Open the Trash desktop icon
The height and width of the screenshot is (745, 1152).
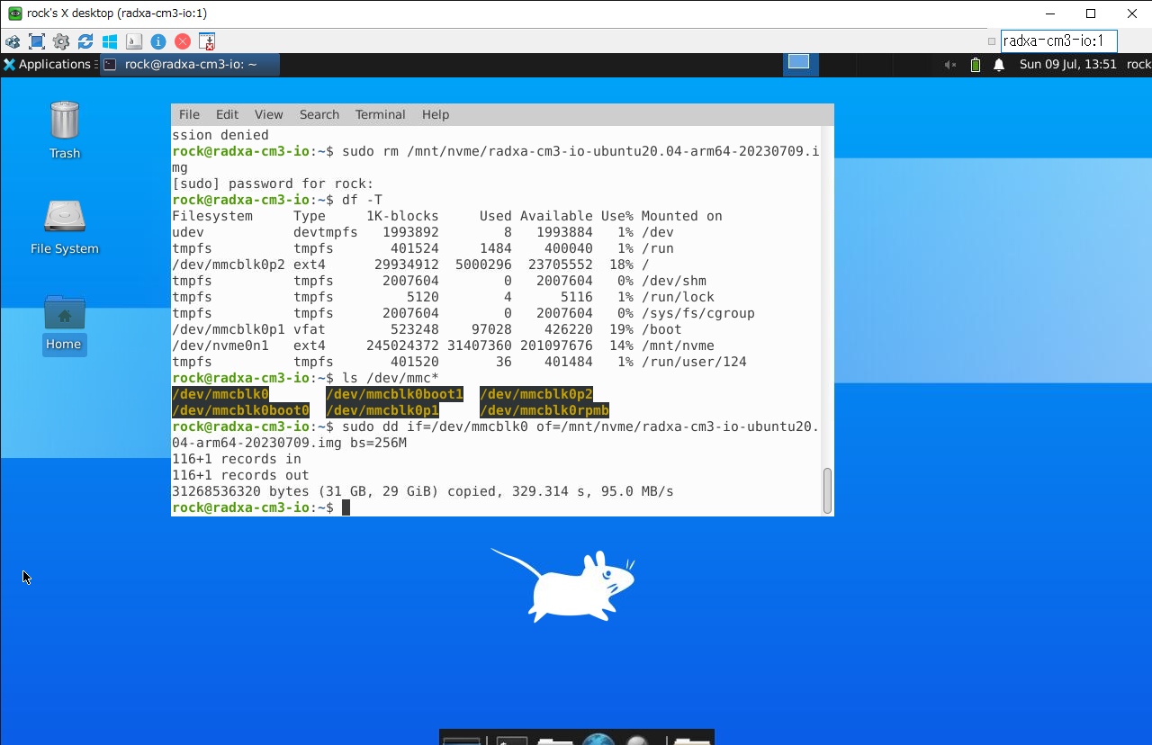point(65,130)
